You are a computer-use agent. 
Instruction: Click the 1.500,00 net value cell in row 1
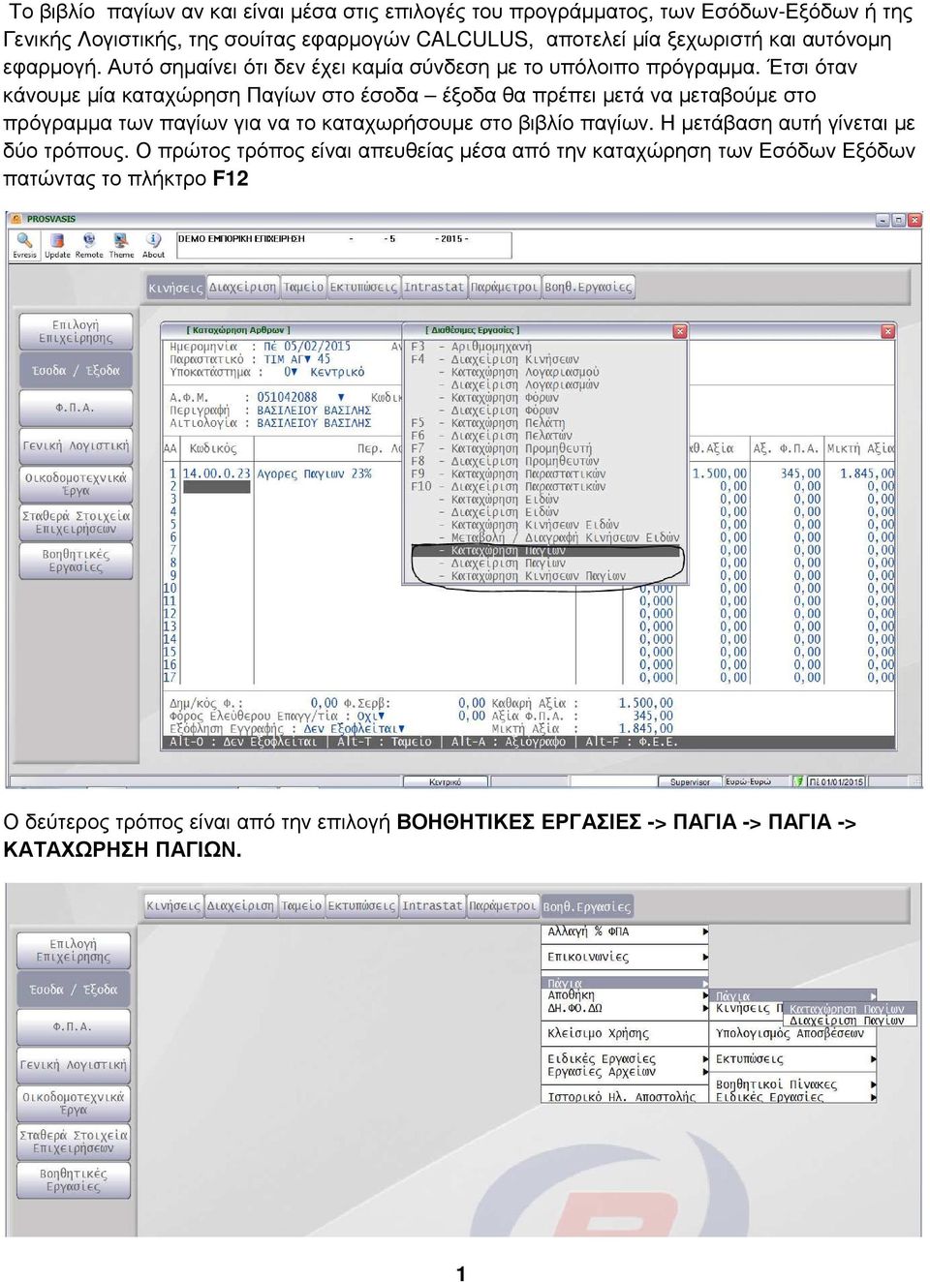coord(720,473)
